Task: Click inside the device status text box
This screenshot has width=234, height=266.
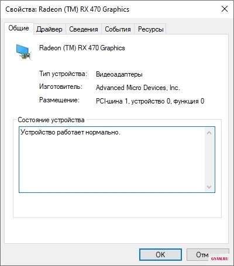Action: (x=112, y=160)
